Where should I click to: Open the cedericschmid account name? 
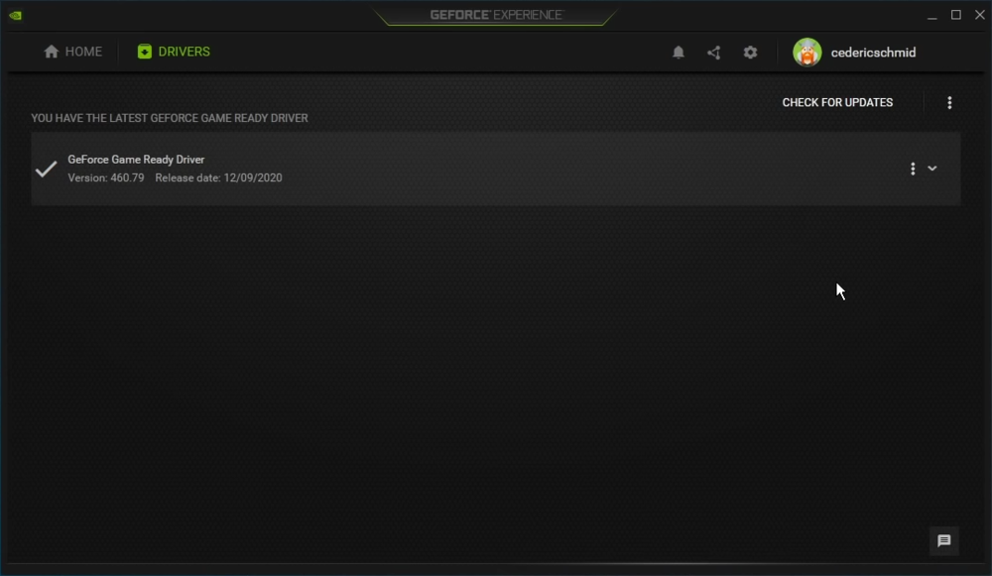(x=873, y=53)
